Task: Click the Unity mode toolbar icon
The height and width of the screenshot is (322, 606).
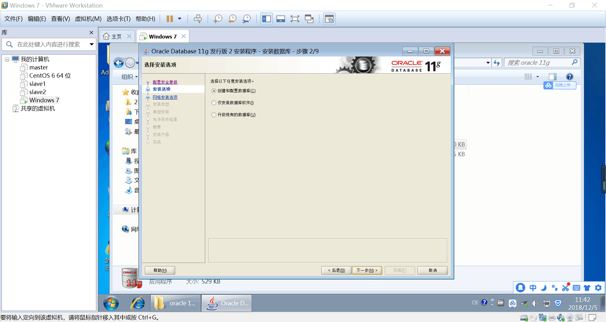Action: 309,19
